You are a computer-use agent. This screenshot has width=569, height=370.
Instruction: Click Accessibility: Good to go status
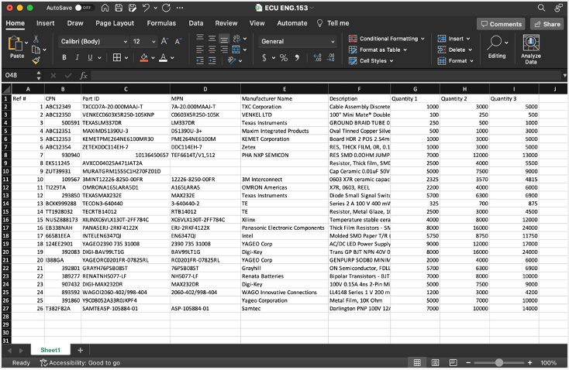(80, 363)
